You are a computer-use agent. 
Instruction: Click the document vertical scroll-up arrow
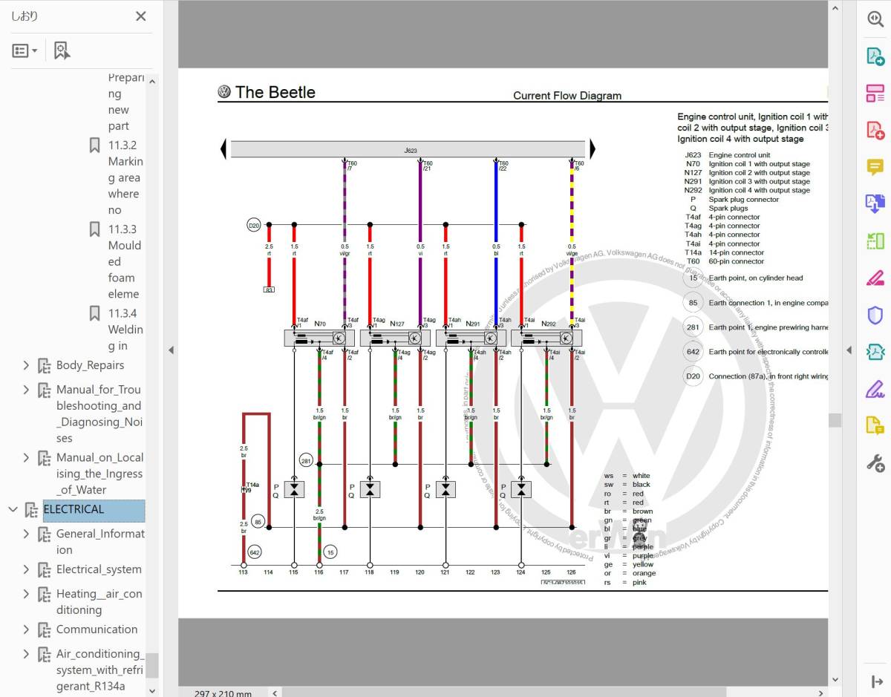tap(835, 8)
